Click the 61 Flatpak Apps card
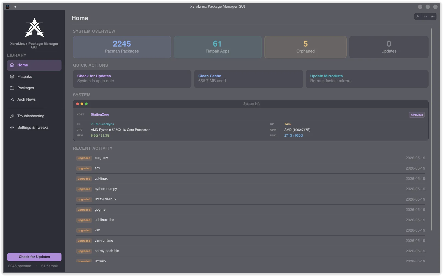The height and width of the screenshot is (276, 443). coord(217,47)
